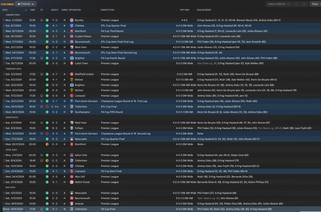
Task: Click the Fulham club badge
Action: pos(72,128)
